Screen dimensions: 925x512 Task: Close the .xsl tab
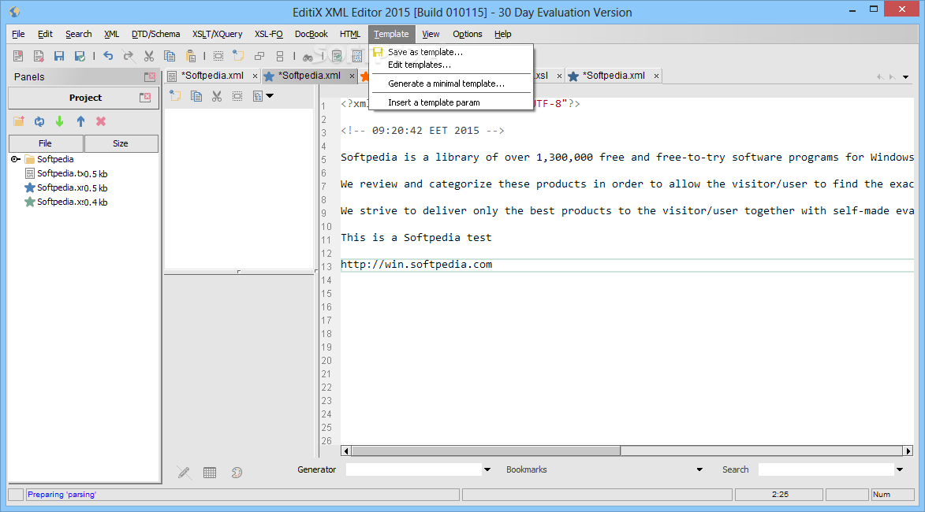point(559,76)
